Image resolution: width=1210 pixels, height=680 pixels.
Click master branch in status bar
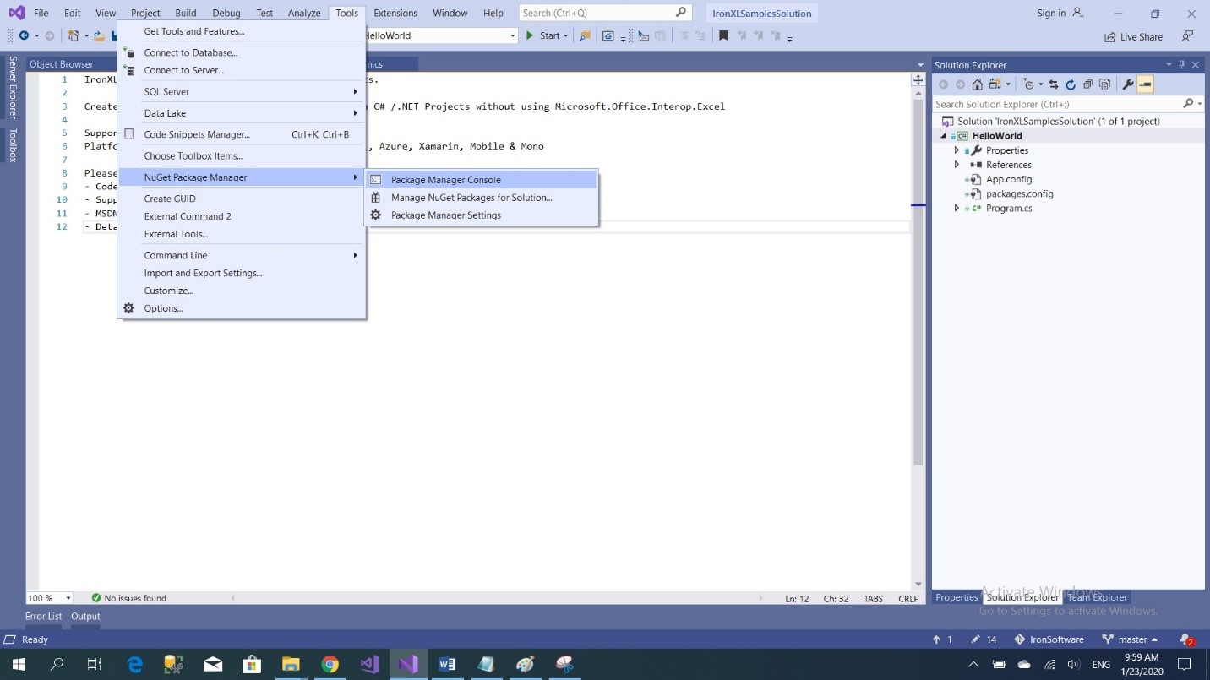tap(1131, 639)
